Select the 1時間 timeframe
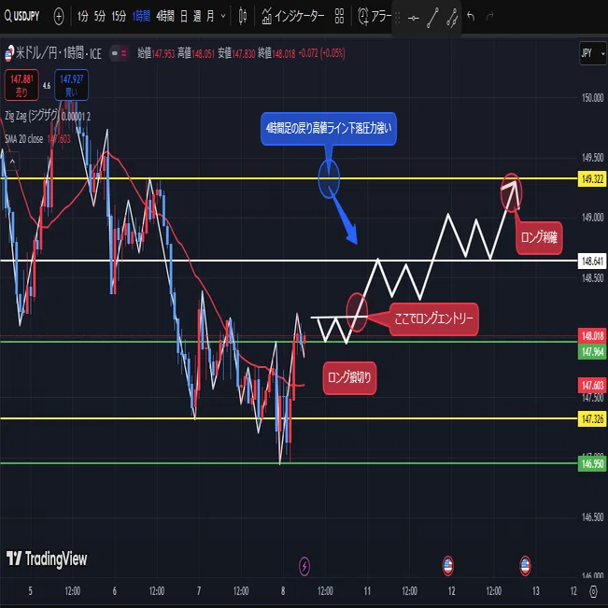This screenshot has height=608, width=608. tap(141, 16)
